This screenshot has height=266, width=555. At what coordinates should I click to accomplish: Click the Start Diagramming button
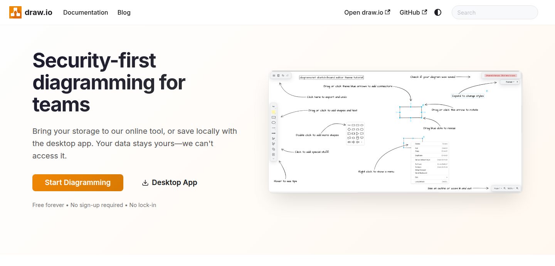(x=78, y=183)
